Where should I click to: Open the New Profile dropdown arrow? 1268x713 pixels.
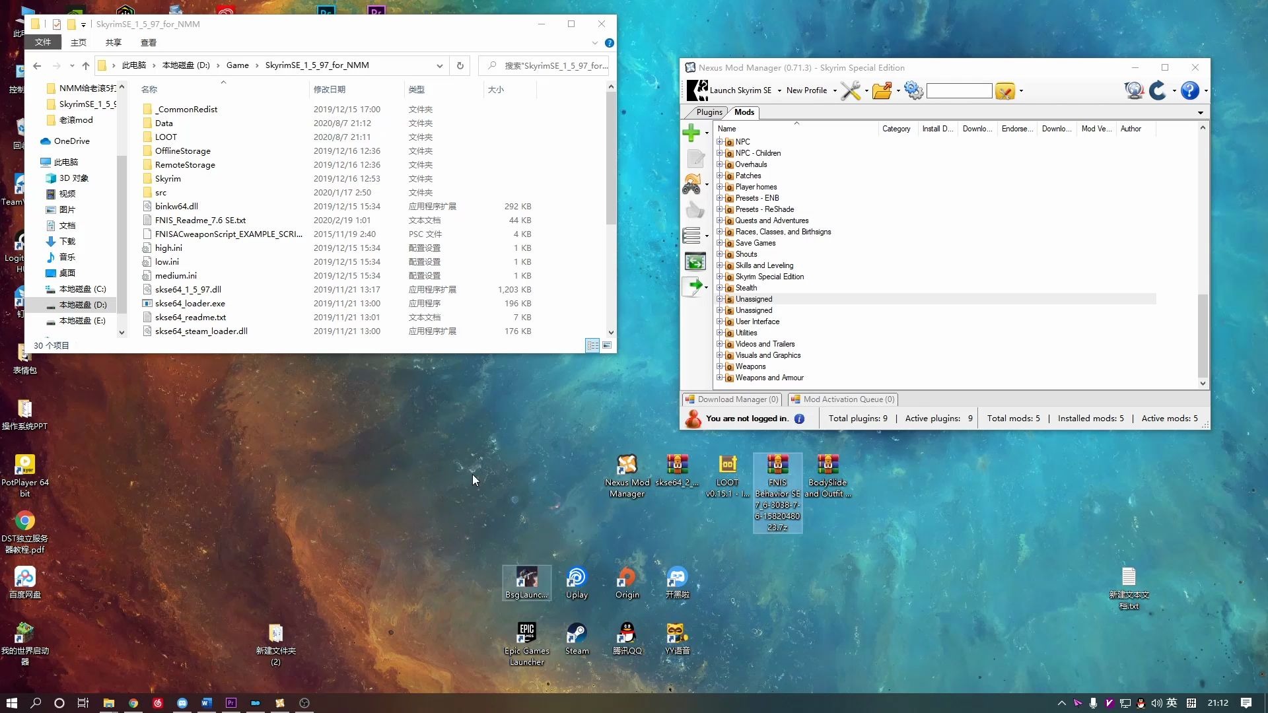(x=835, y=91)
